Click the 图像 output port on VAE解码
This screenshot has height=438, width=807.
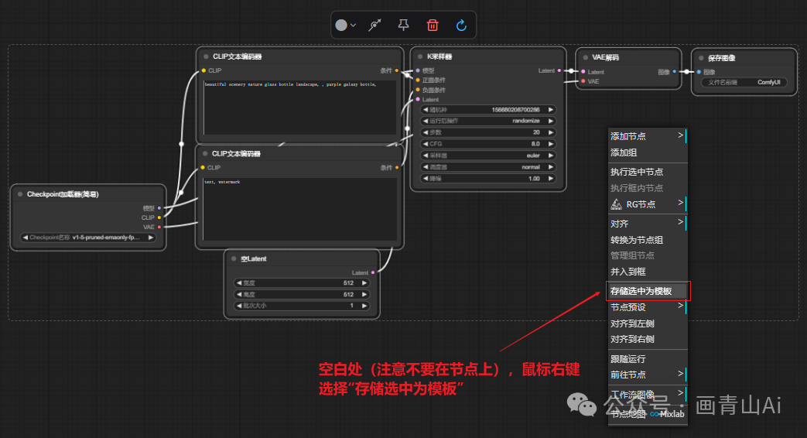click(x=674, y=71)
